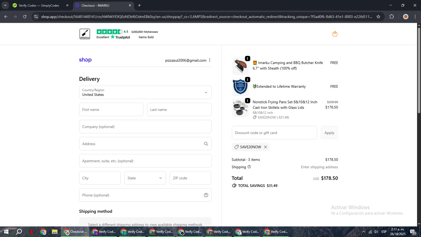The image size is (421, 237).
Task: Click the Shop Pay logo
Action: (85, 60)
